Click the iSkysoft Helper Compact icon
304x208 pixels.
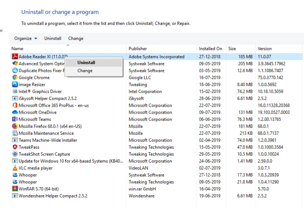15,98
